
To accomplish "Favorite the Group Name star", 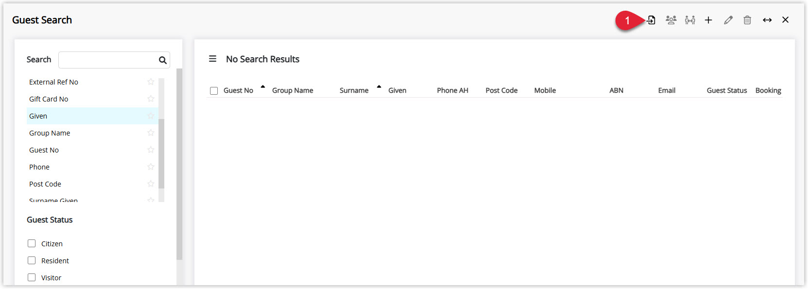I will coord(151,133).
